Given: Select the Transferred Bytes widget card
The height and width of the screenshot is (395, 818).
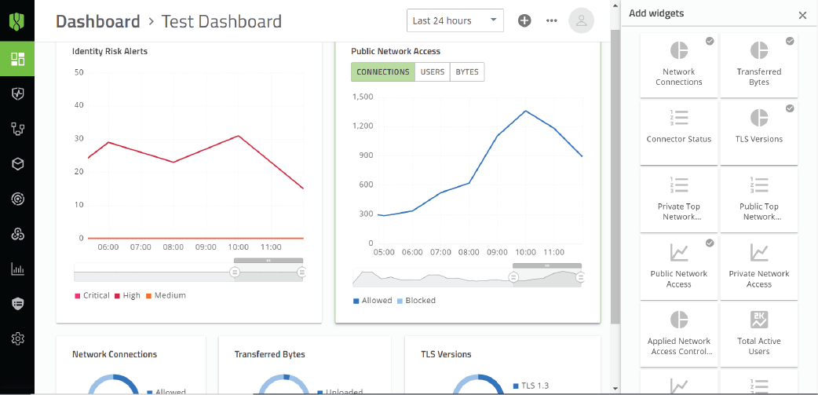Looking at the screenshot, I should pyautogui.click(x=759, y=65).
